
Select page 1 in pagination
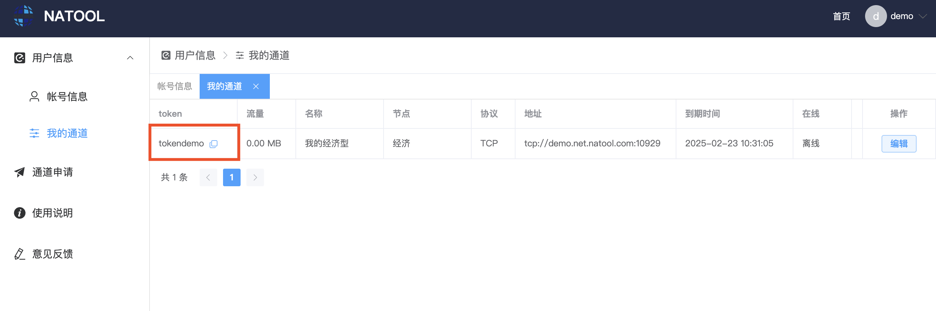(x=232, y=177)
